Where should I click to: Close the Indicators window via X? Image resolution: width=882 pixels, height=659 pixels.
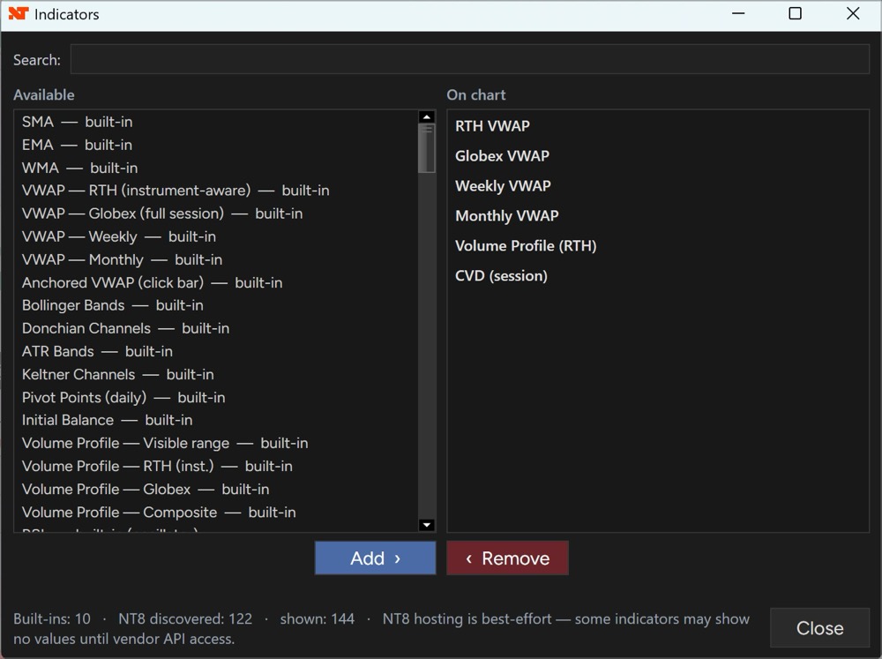tap(853, 13)
